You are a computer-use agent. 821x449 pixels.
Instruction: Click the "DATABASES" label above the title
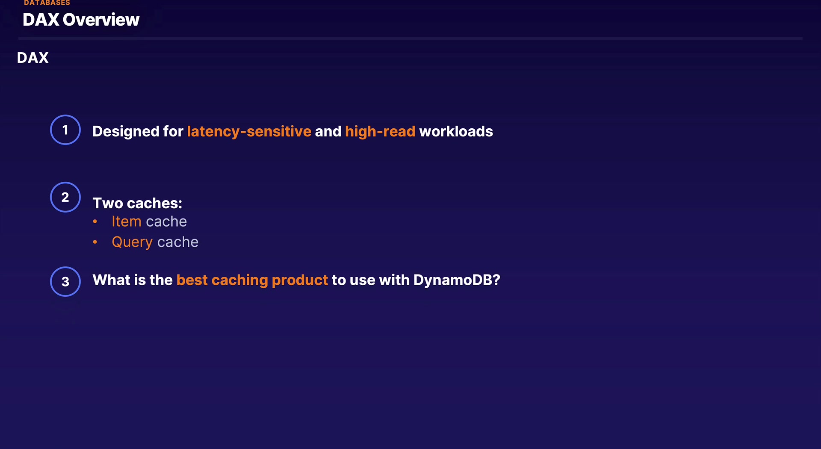(x=47, y=3)
